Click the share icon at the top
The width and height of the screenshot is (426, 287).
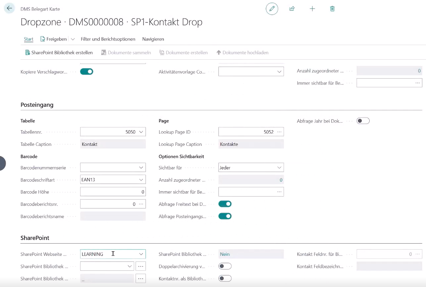[292, 9]
